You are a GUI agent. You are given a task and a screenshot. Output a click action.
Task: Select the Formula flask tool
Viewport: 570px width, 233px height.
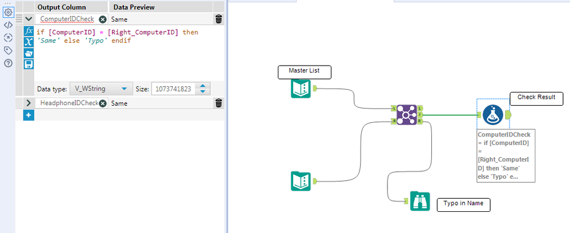[493, 115]
